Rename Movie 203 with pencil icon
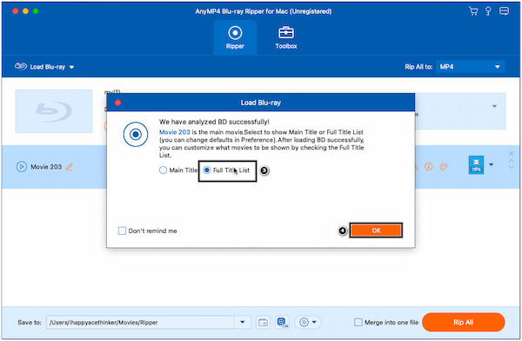This screenshot has height=341, width=522. click(70, 167)
